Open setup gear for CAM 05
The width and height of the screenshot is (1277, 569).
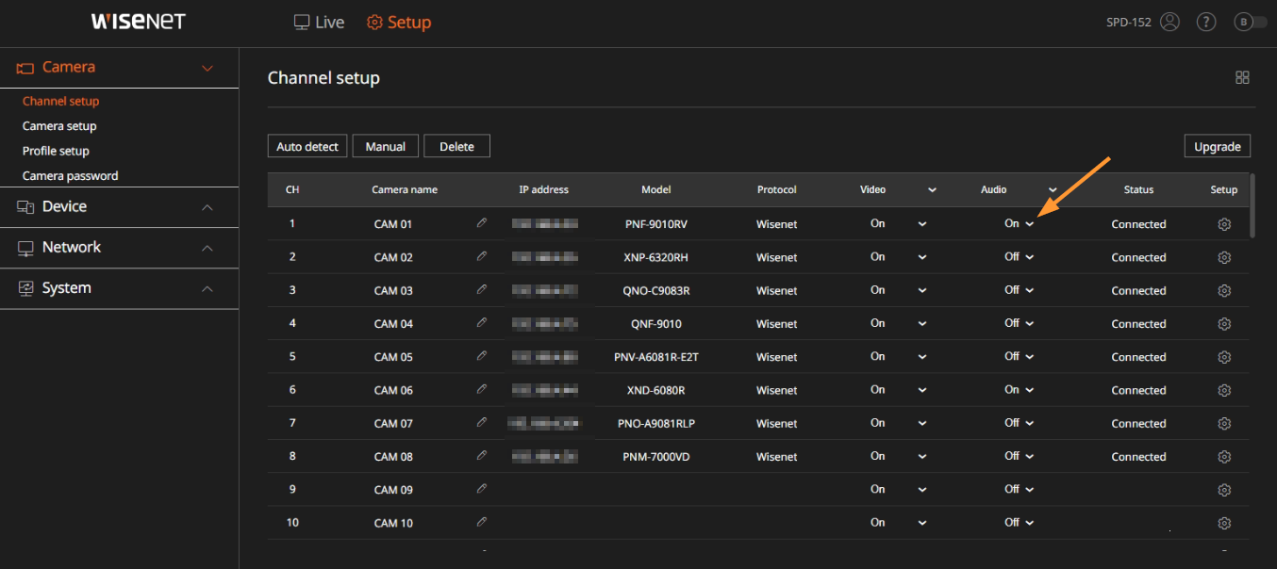(x=1224, y=357)
